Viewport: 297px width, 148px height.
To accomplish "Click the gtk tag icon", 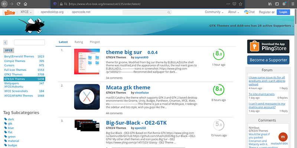I will pyautogui.click(x=6, y=124).
